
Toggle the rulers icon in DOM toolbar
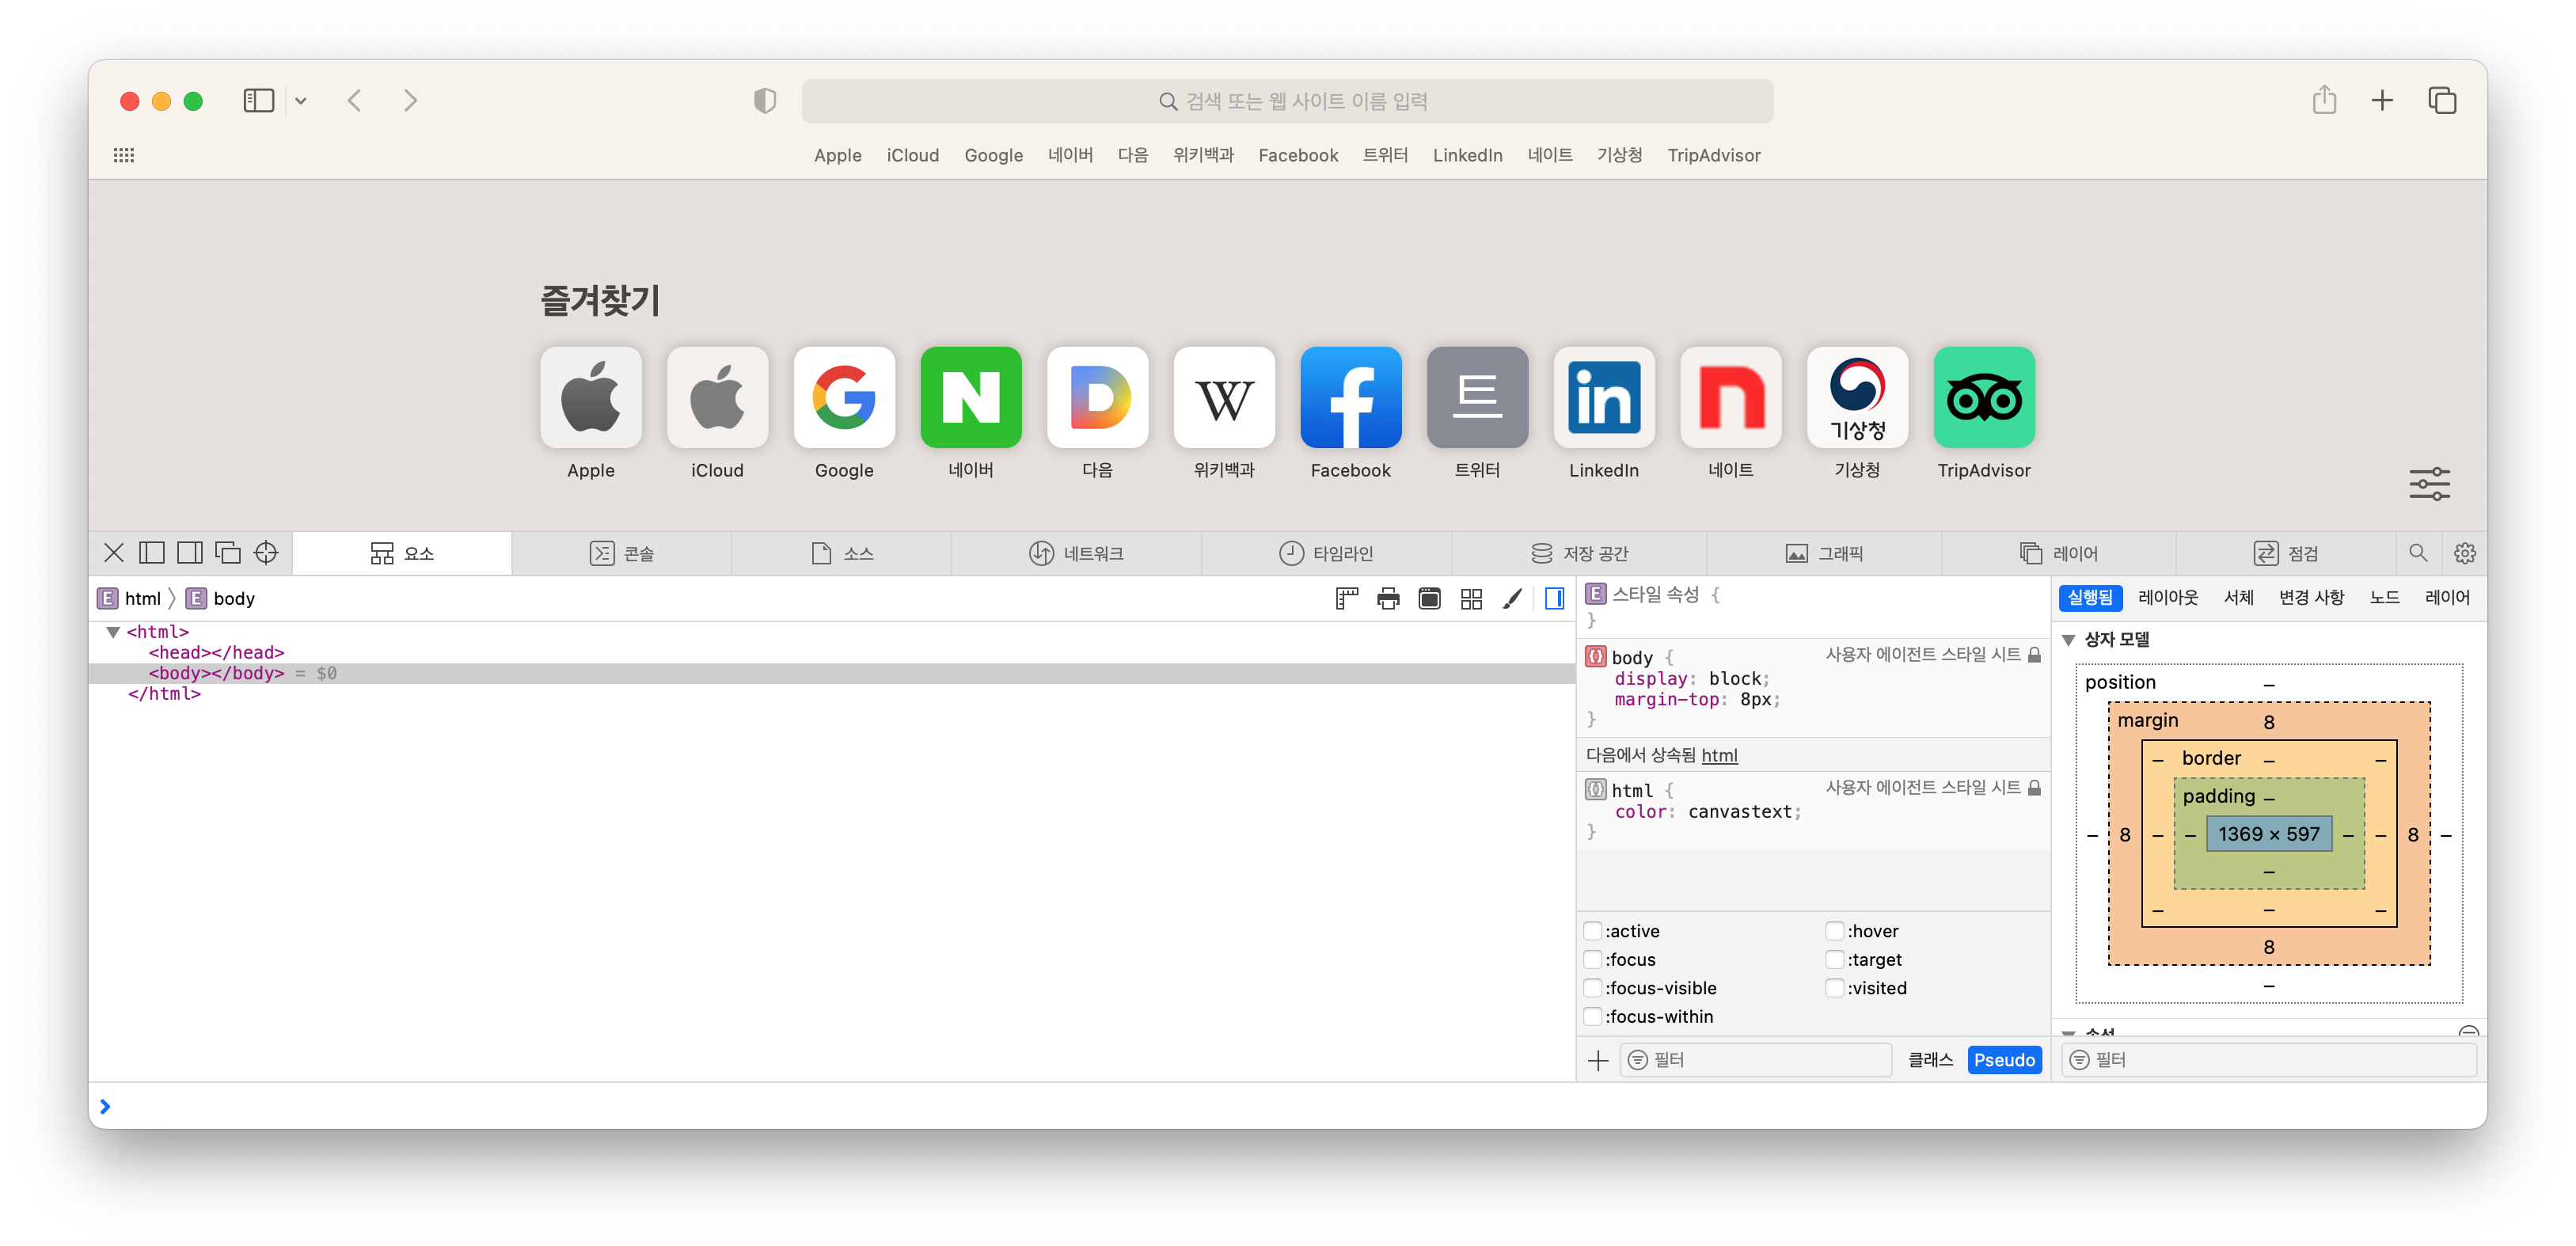click(x=1346, y=599)
